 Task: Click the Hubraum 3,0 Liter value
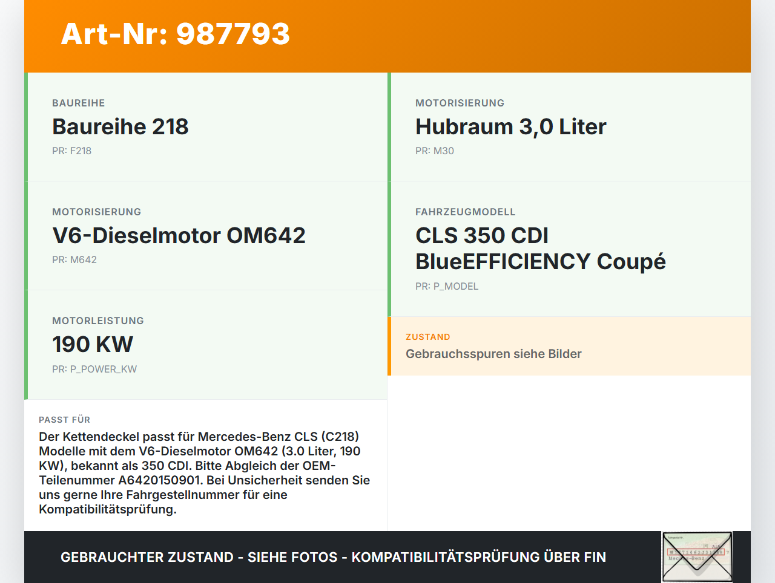[x=511, y=126]
